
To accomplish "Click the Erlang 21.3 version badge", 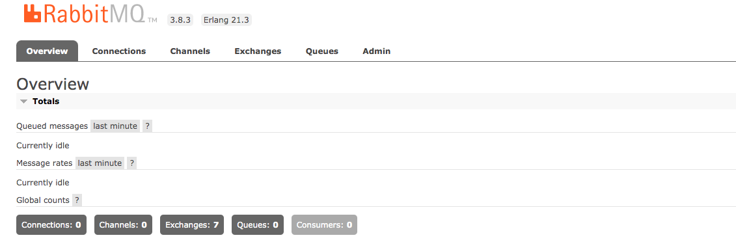I will [226, 20].
